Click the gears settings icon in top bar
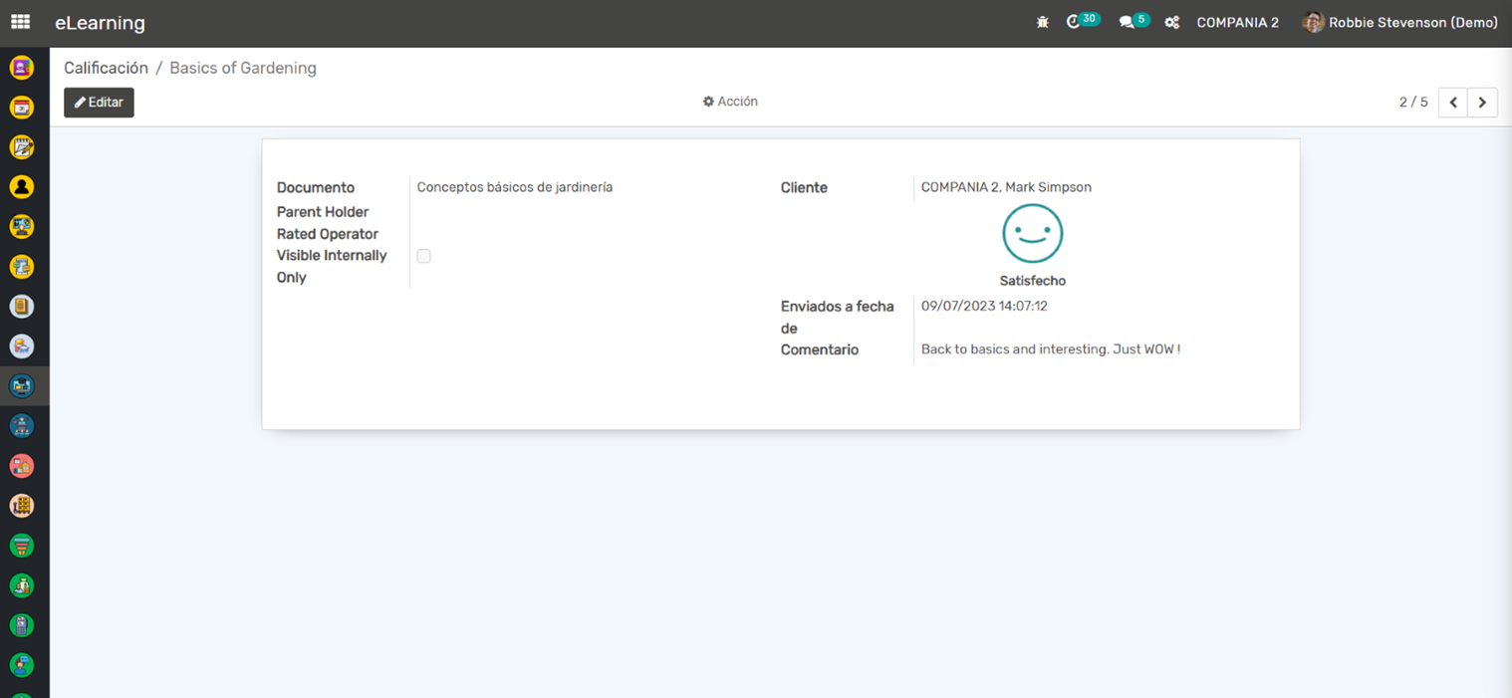This screenshot has width=1512, height=698. 1172,22
